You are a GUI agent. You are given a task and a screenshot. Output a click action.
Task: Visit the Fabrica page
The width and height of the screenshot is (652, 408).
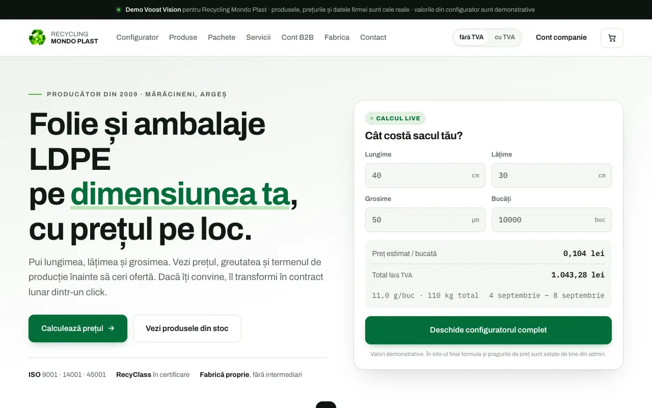click(337, 38)
